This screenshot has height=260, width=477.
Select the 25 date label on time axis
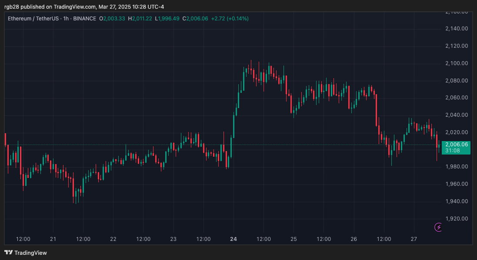click(x=294, y=239)
